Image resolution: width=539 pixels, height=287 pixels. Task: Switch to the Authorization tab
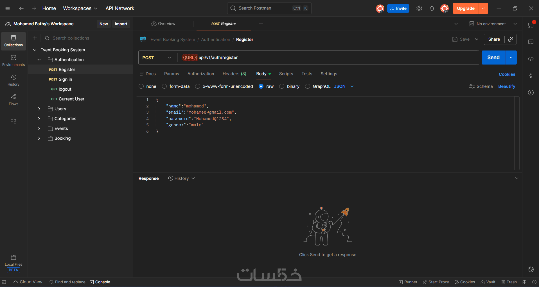point(201,74)
